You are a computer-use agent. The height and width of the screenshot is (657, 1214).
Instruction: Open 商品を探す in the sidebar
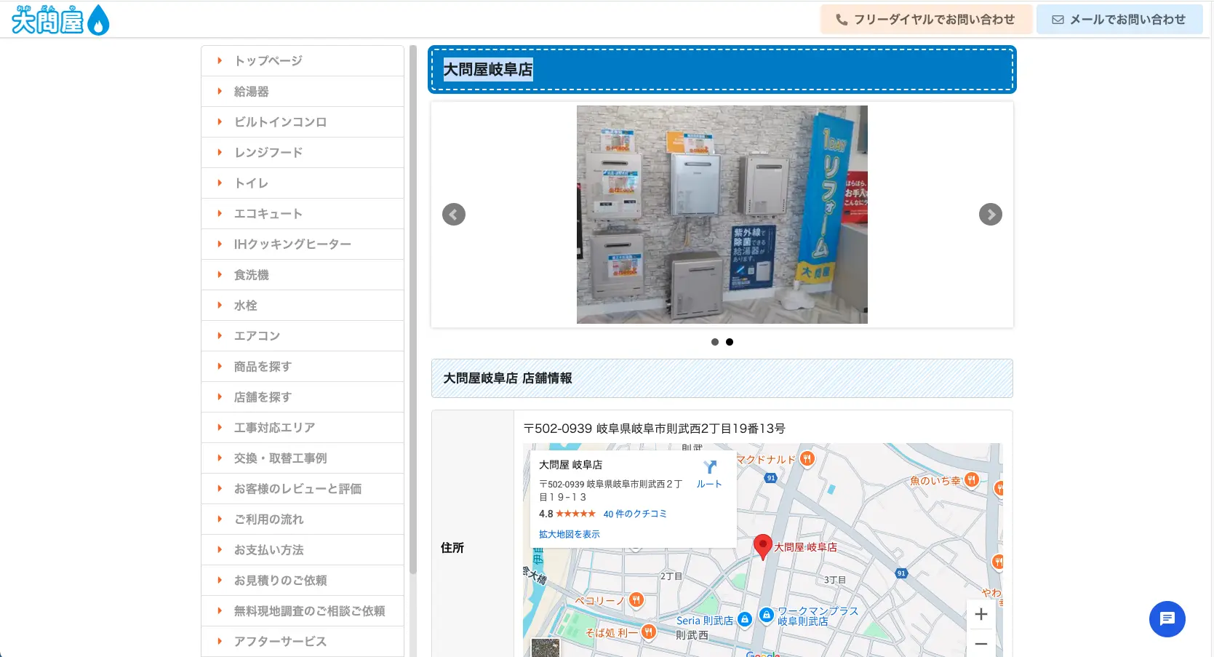(x=303, y=367)
